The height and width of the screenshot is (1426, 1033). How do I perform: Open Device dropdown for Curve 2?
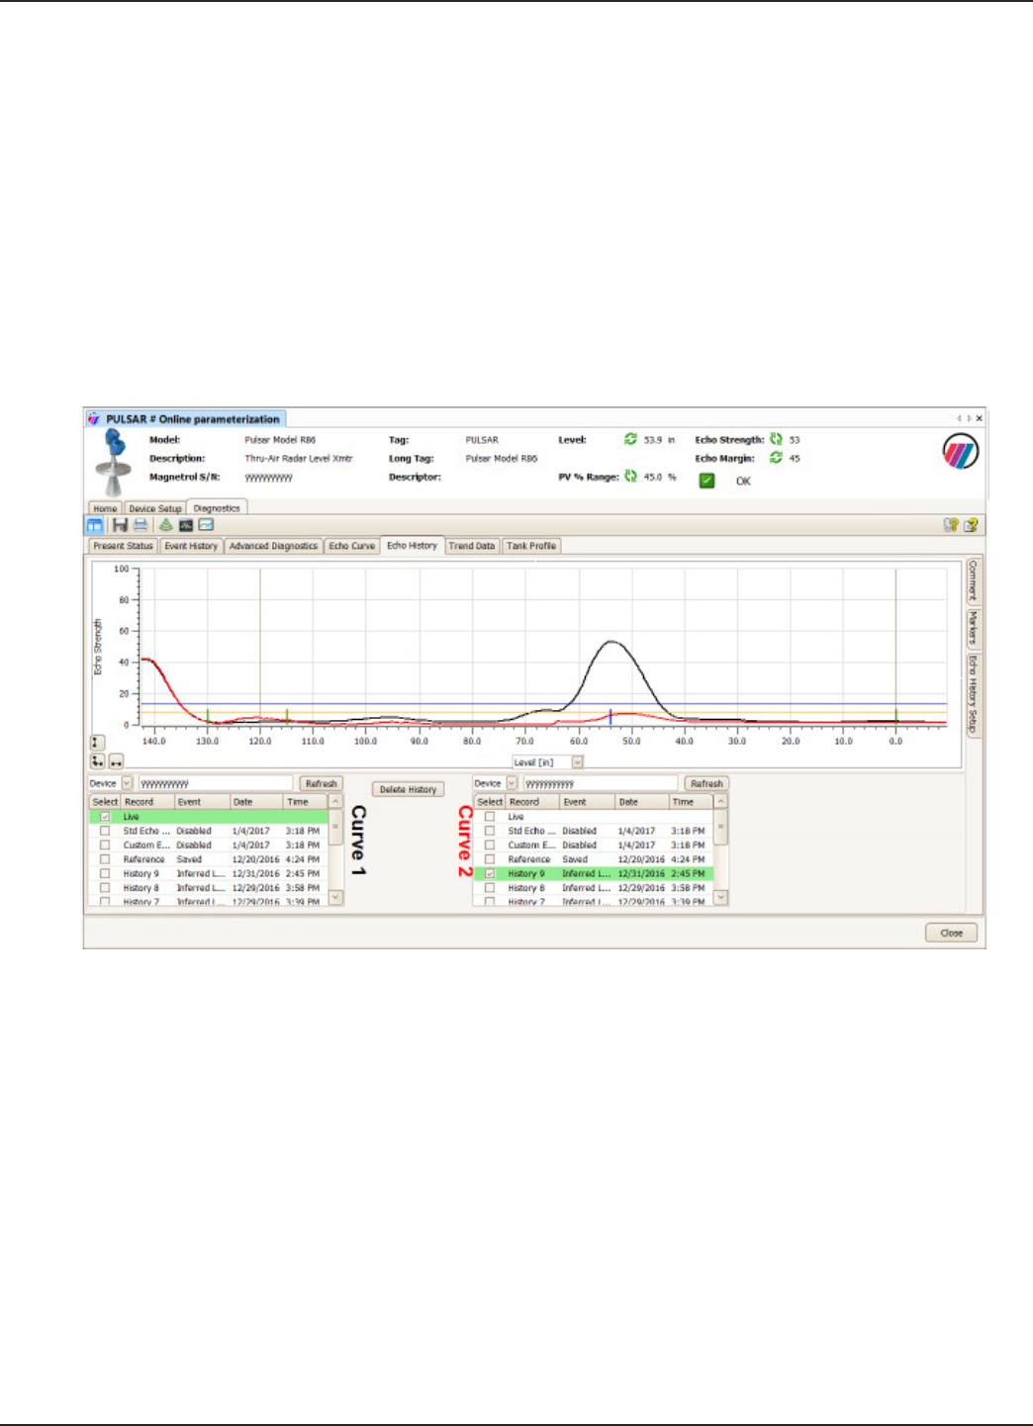(512, 783)
